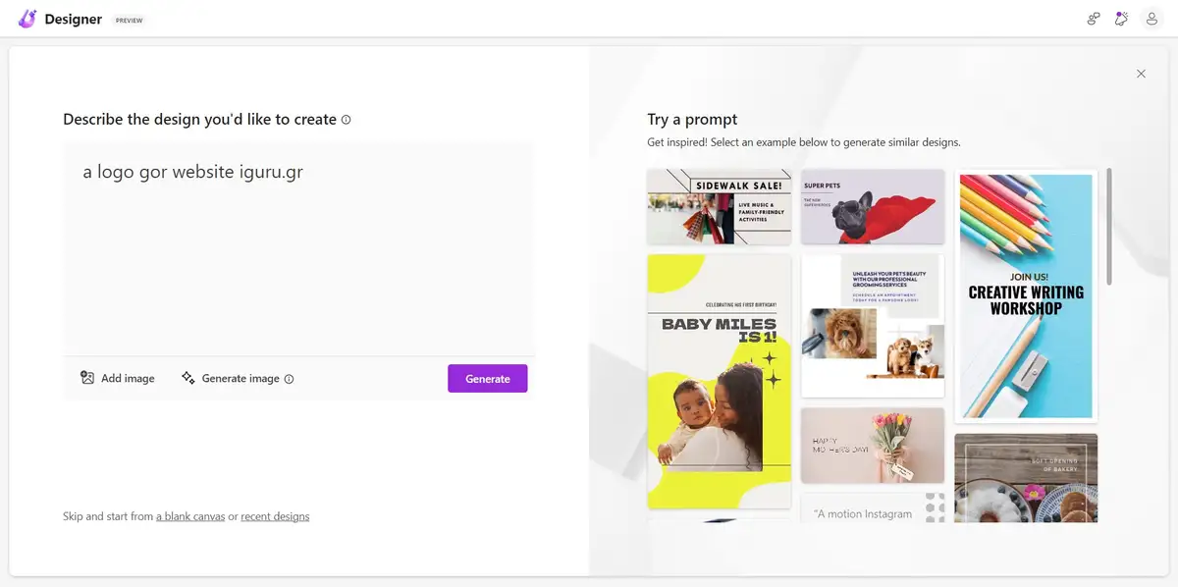Click info icon beside design description heading
The image size is (1178, 587).
point(346,120)
